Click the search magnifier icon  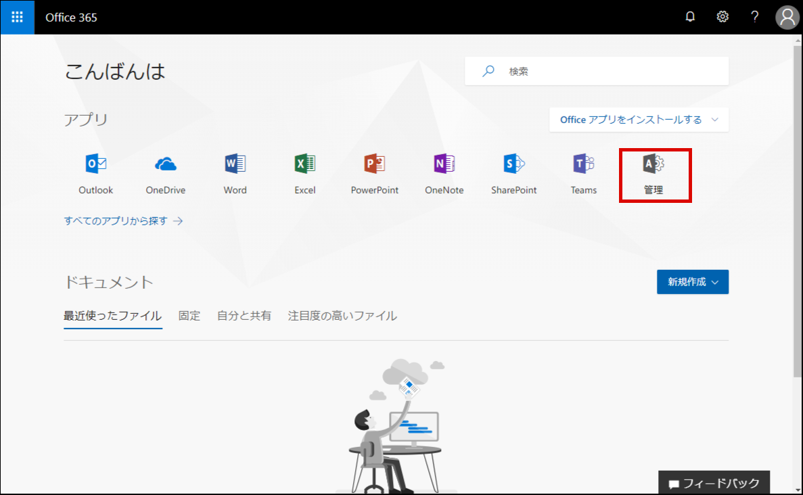[x=488, y=70]
